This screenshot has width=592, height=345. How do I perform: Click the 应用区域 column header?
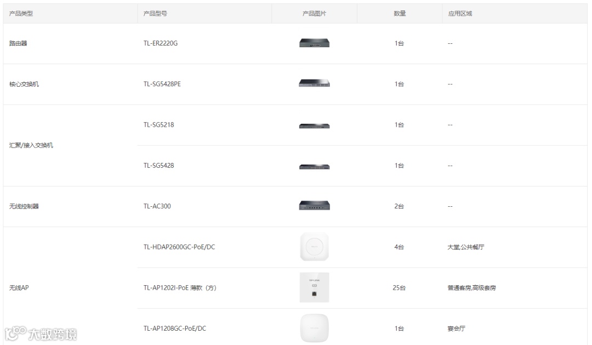(460, 14)
